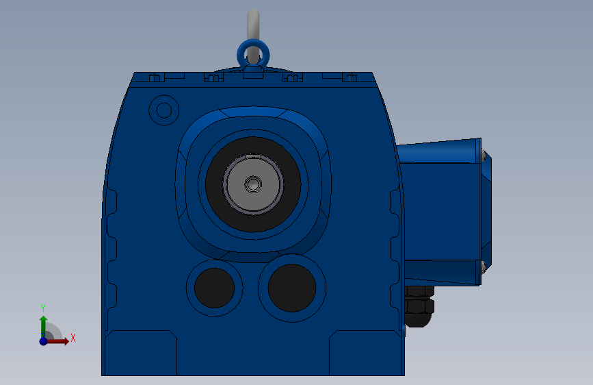Click the red X axis arrow of triad
The width and height of the screenshot is (593, 385).
57,341
